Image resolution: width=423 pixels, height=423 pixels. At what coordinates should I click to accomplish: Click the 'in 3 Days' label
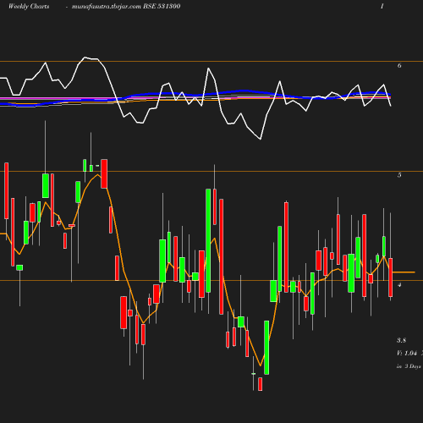409,366
